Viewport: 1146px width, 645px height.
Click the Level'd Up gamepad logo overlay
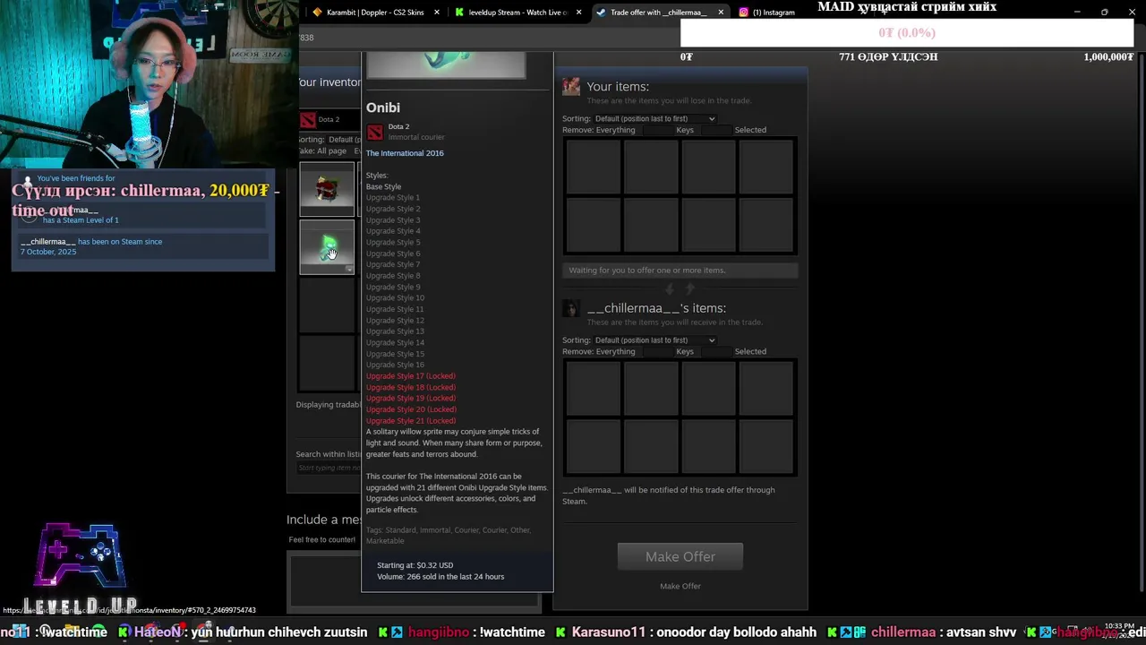tap(81, 566)
